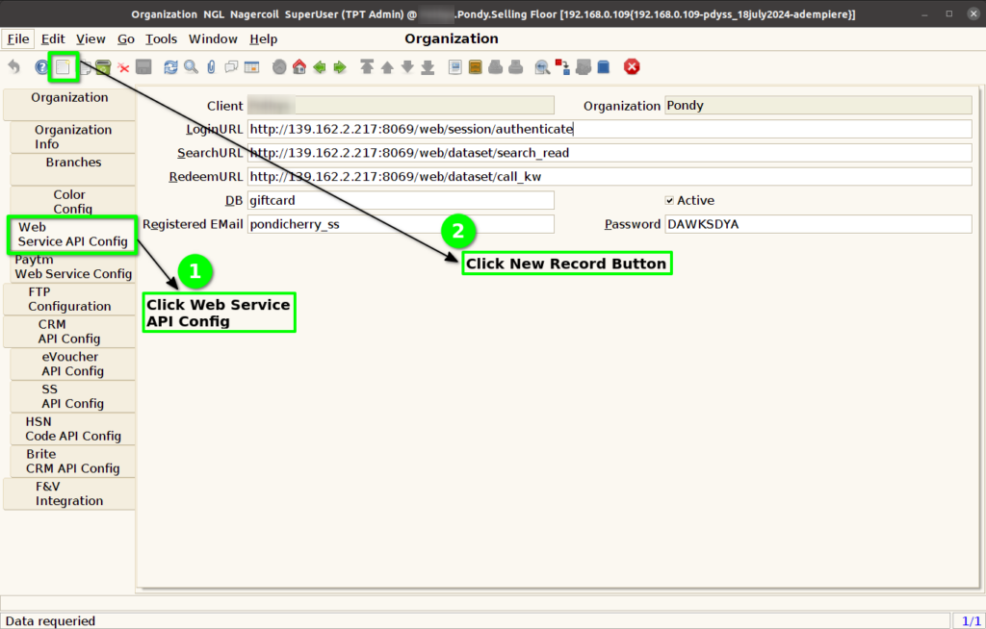The height and width of the screenshot is (629, 986).
Task: Click the red Home menu icon
Action: point(299,66)
